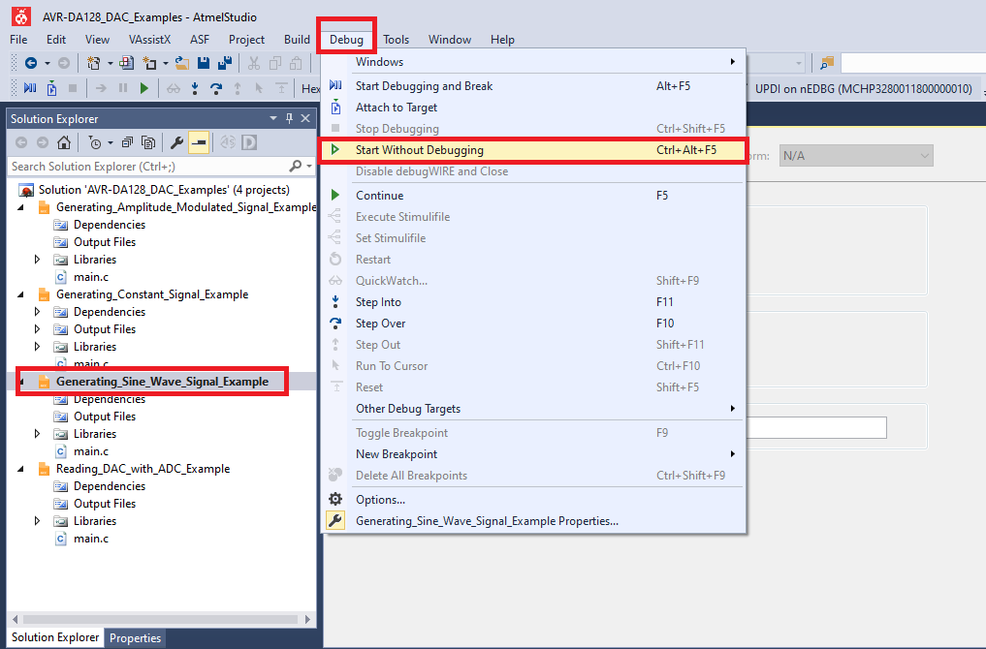Screen dimensions: 986x649
Task: Click the Step Out toolbar icon
Action: pyautogui.click(x=238, y=88)
